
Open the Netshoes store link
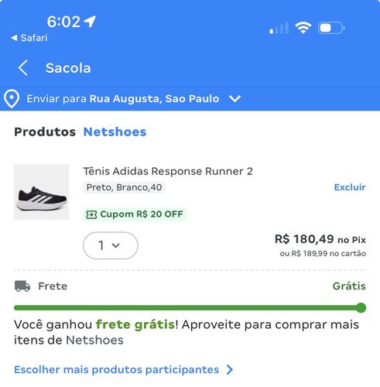[115, 132]
